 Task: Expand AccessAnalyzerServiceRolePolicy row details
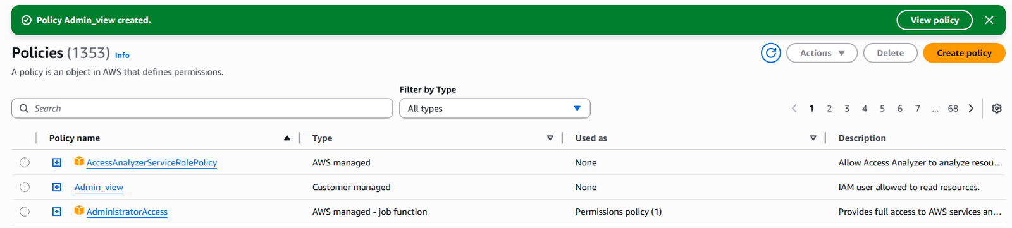click(57, 162)
